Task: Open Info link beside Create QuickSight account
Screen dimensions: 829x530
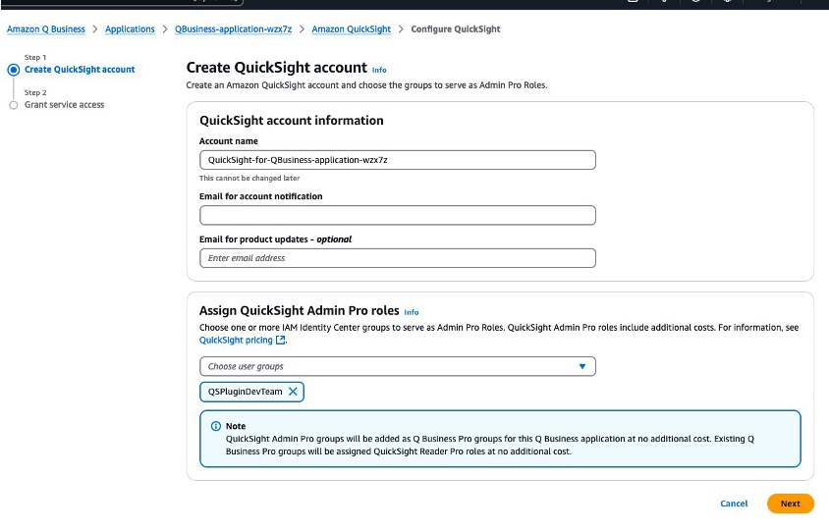Action: coord(379,70)
